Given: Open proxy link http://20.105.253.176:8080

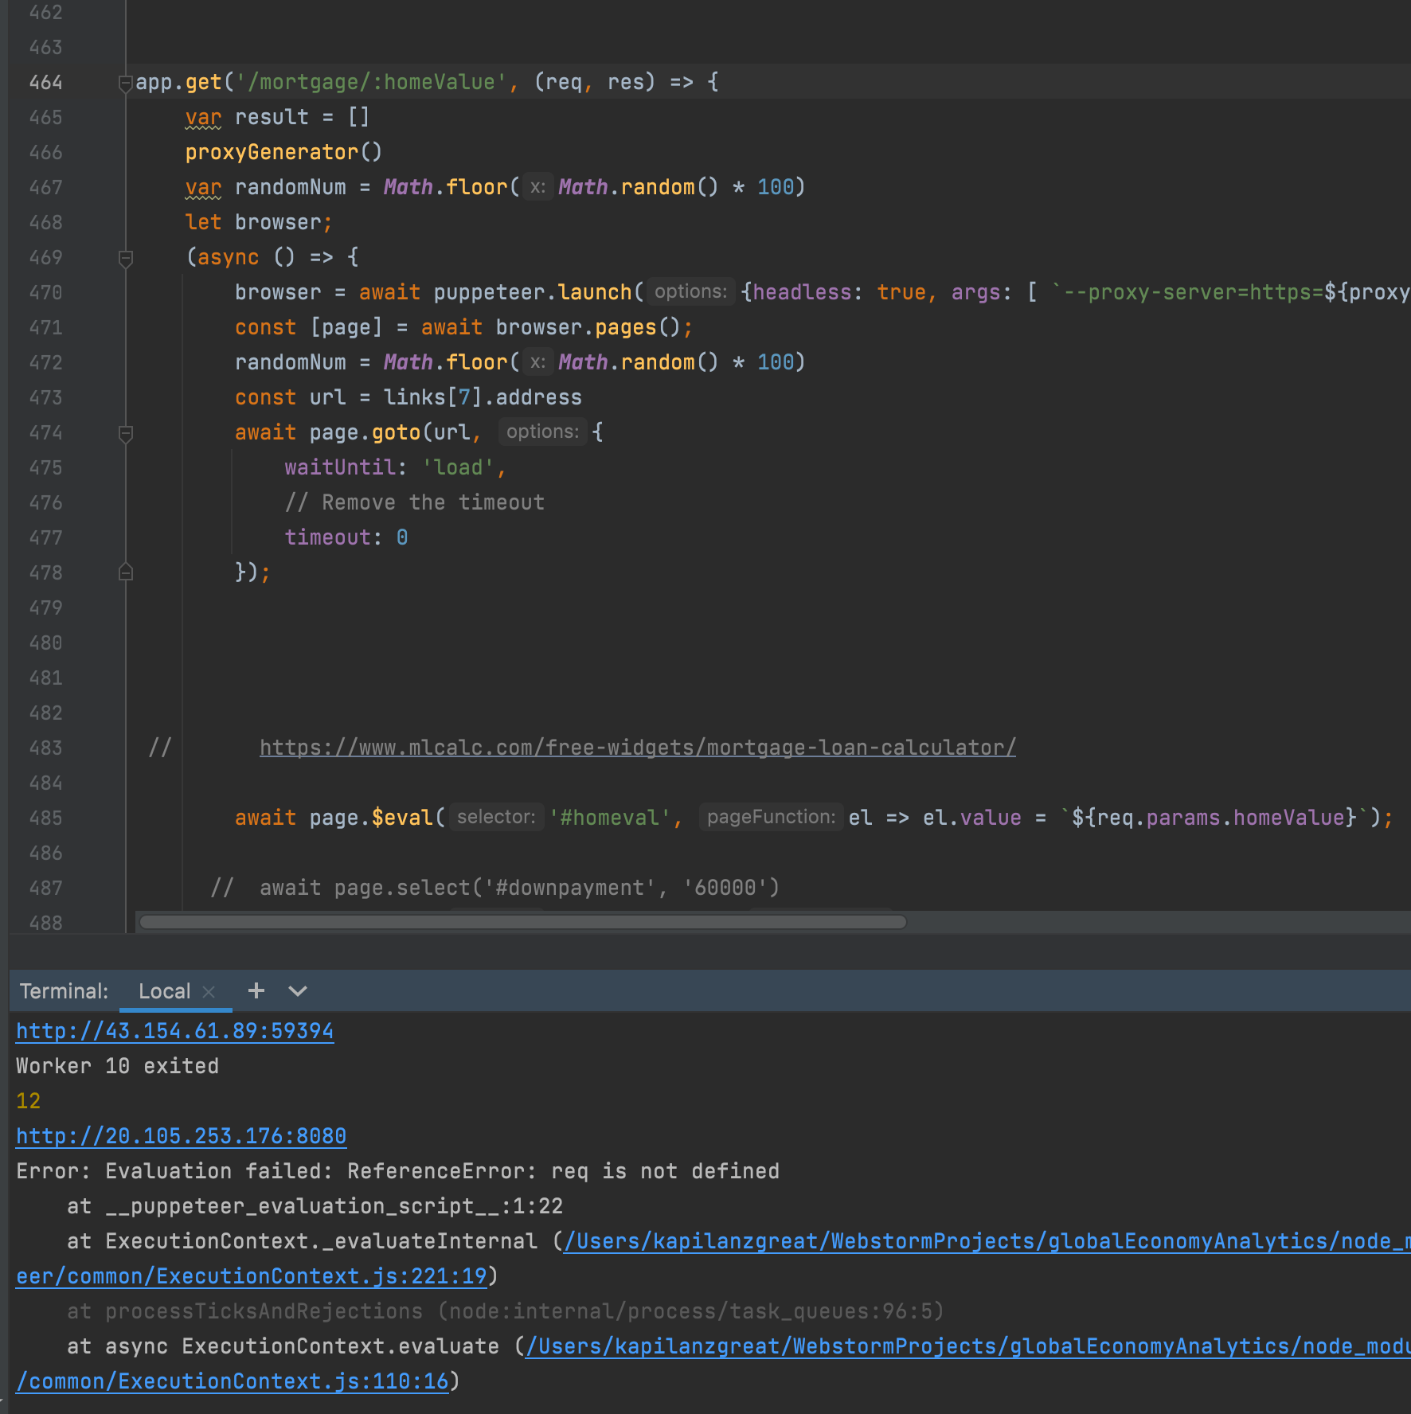Looking at the screenshot, I should click(x=182, y=1136).
